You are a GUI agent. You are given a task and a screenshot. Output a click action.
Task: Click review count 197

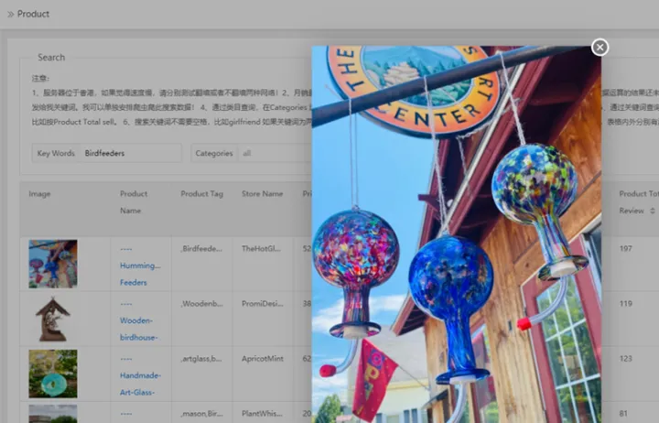pos(625,248)
